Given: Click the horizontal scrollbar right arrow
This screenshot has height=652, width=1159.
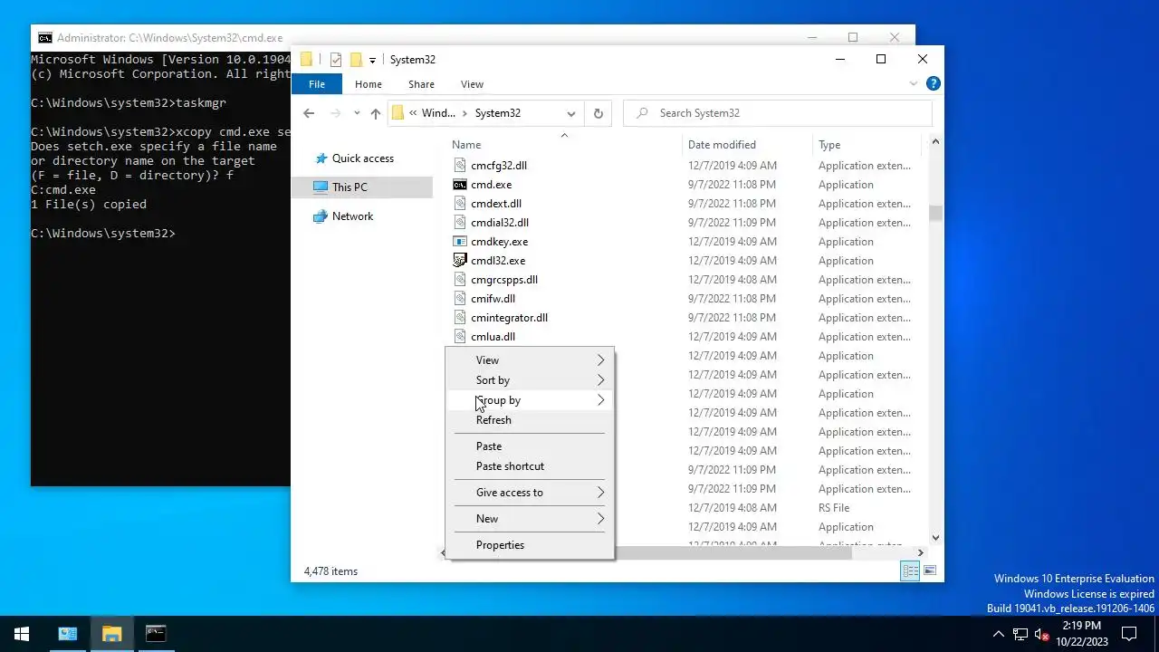Looking at the screenshot, I should (920, 552).
